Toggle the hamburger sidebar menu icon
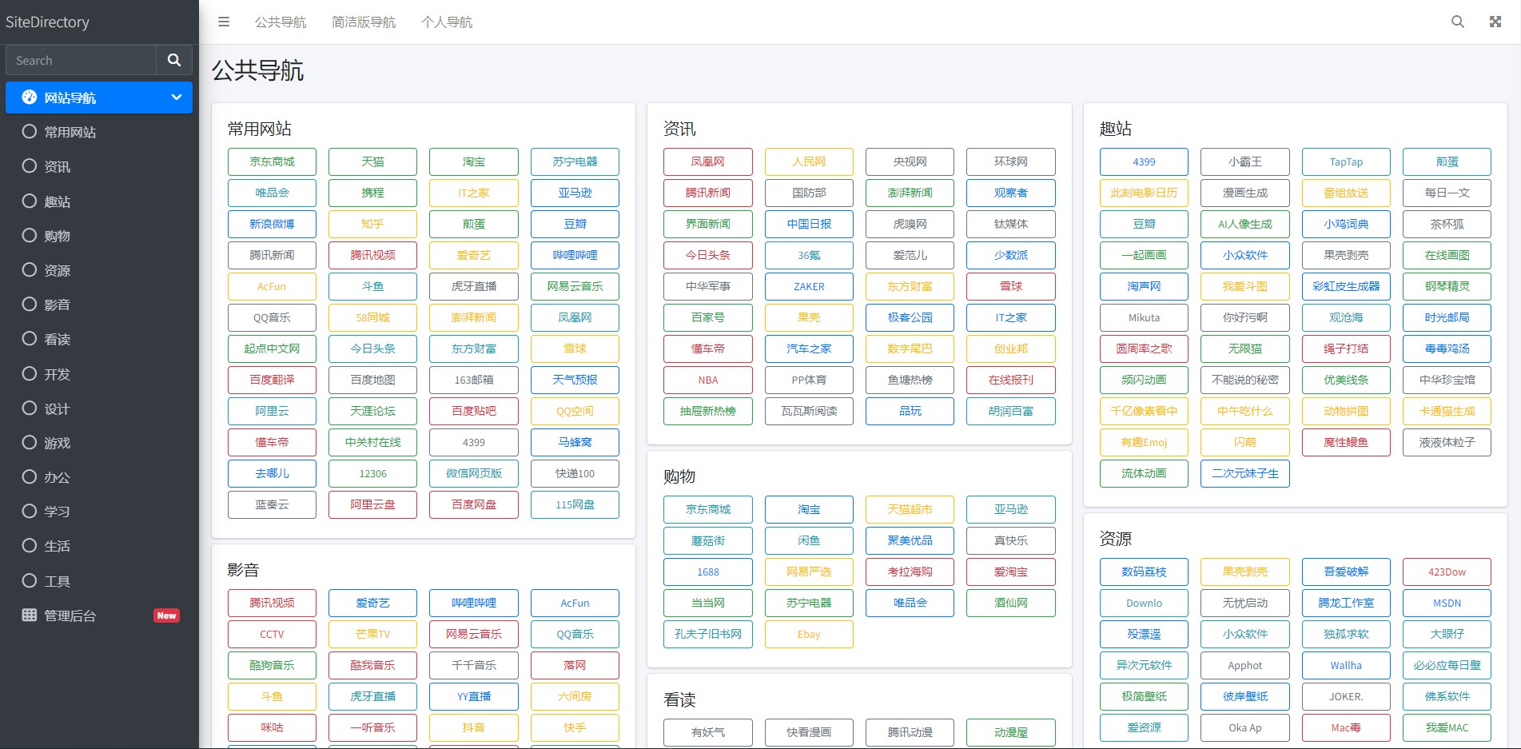The width and height of the screenshot is (1521, 749). click(x=224, y=22)
